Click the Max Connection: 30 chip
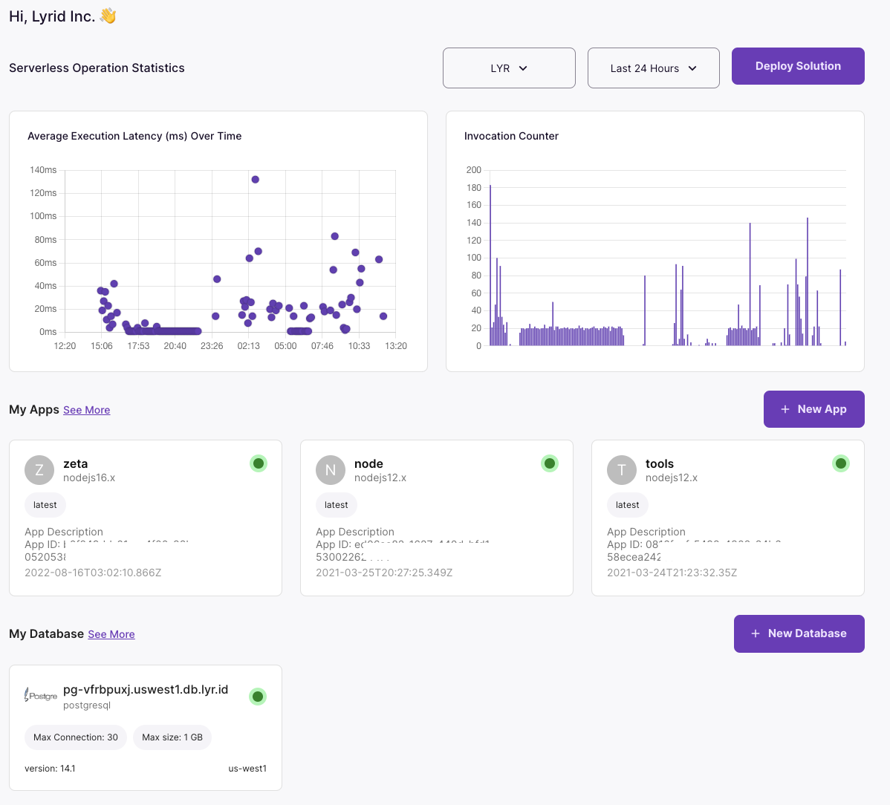The image size is (890, 805). click(x=76, y=737)
